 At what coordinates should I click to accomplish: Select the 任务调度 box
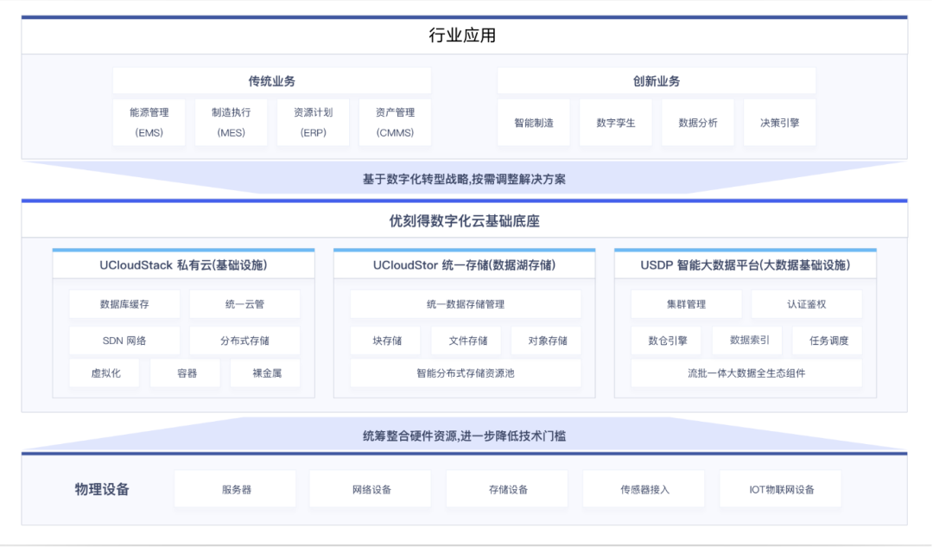tap(827, 340)
